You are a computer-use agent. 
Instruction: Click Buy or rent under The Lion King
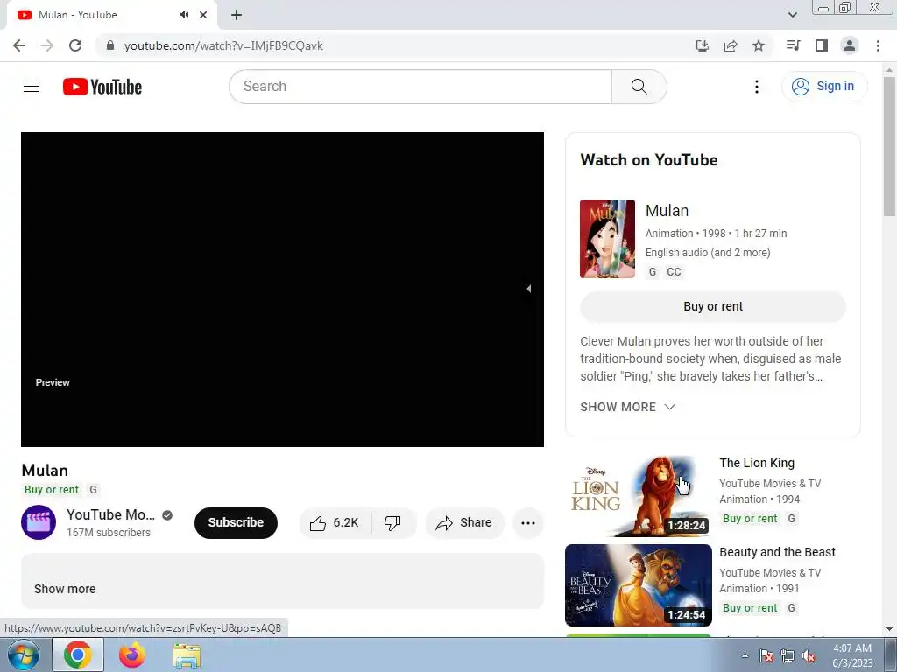(750, 519)
